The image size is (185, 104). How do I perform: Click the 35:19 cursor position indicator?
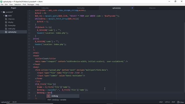coord(14,102)
